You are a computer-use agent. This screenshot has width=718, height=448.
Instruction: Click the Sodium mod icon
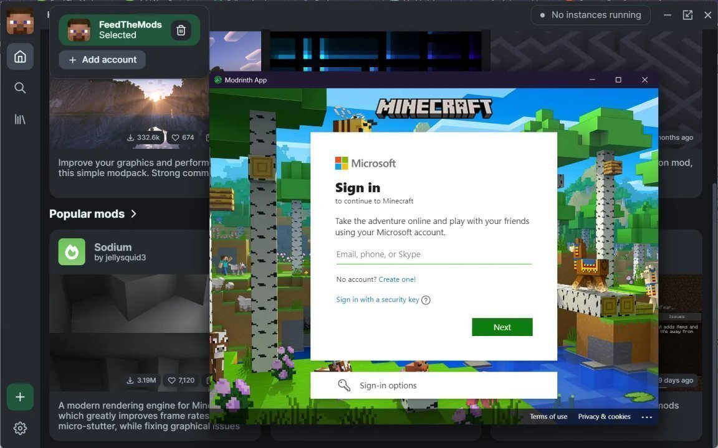(72, 252)
